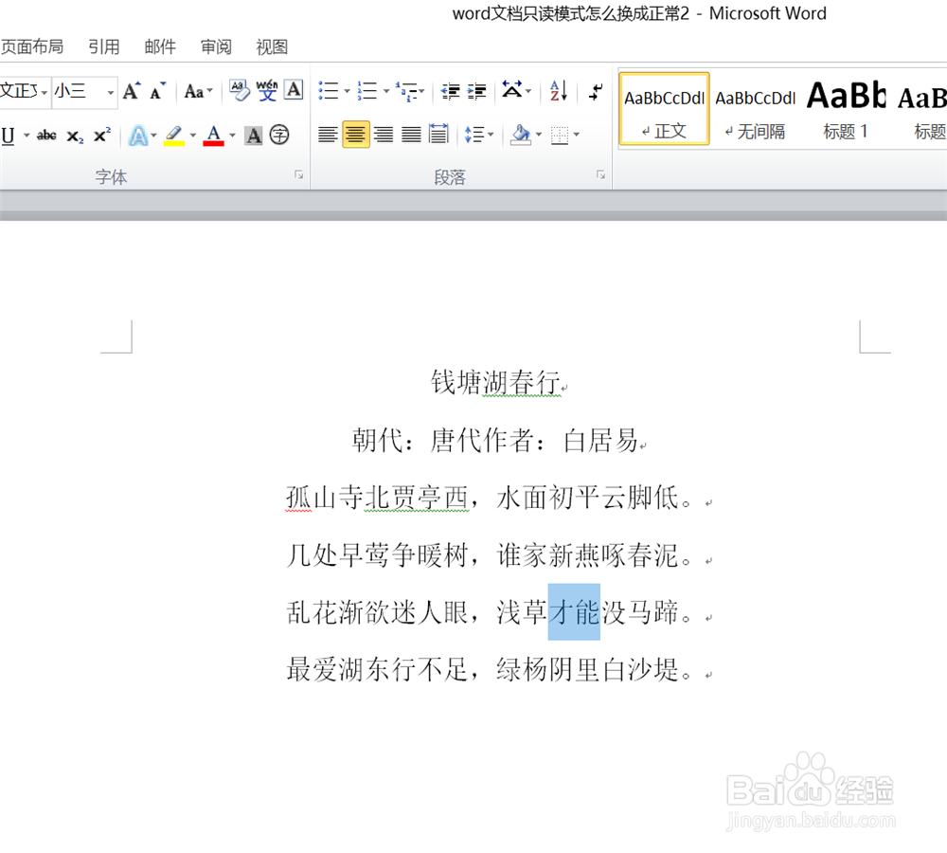
Task: Open the 视图 ribbon tab
Action: pyautogui.click(x=272, y=46)
